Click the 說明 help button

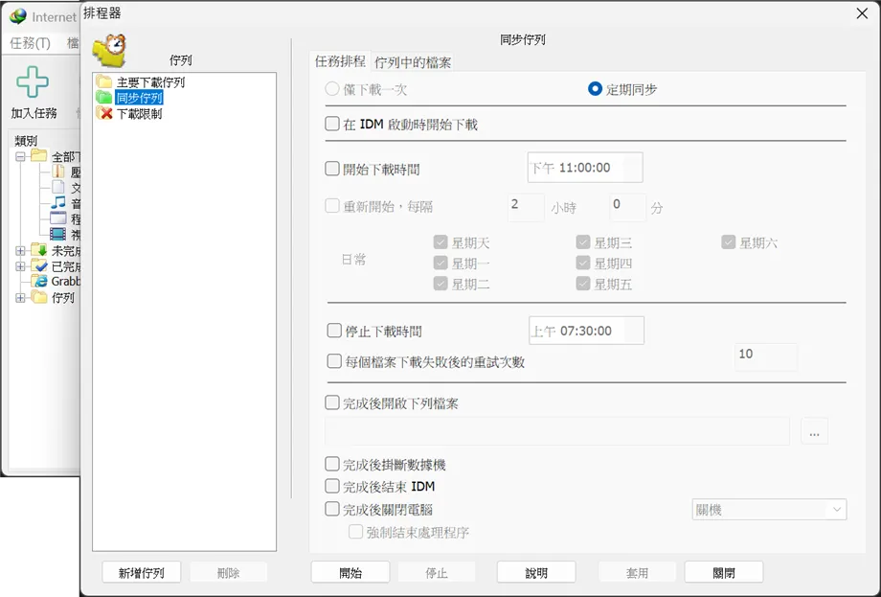click(x=536, y=572)
